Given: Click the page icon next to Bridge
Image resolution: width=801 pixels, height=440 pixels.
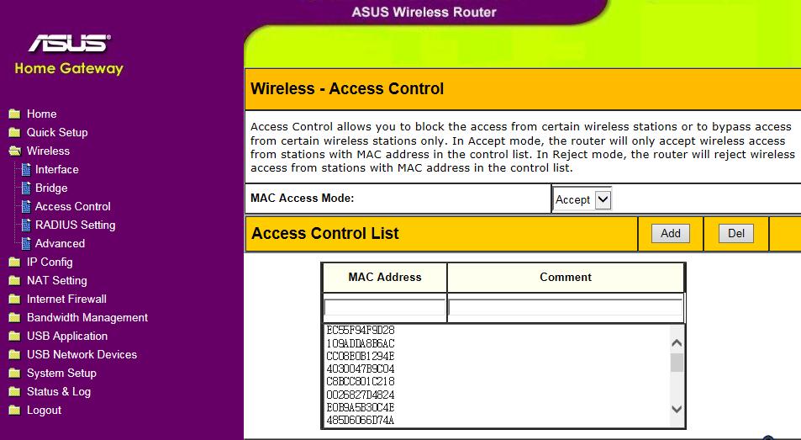Looking at the screenshot, I should pos(25,188).
